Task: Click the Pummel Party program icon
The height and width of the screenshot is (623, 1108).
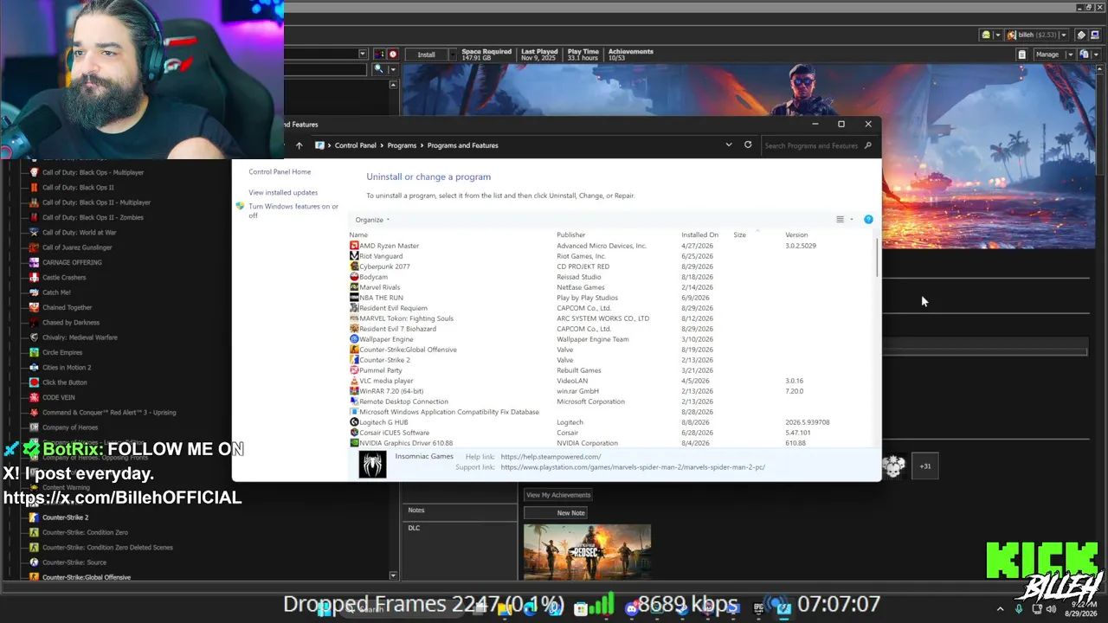Action: 354,370
